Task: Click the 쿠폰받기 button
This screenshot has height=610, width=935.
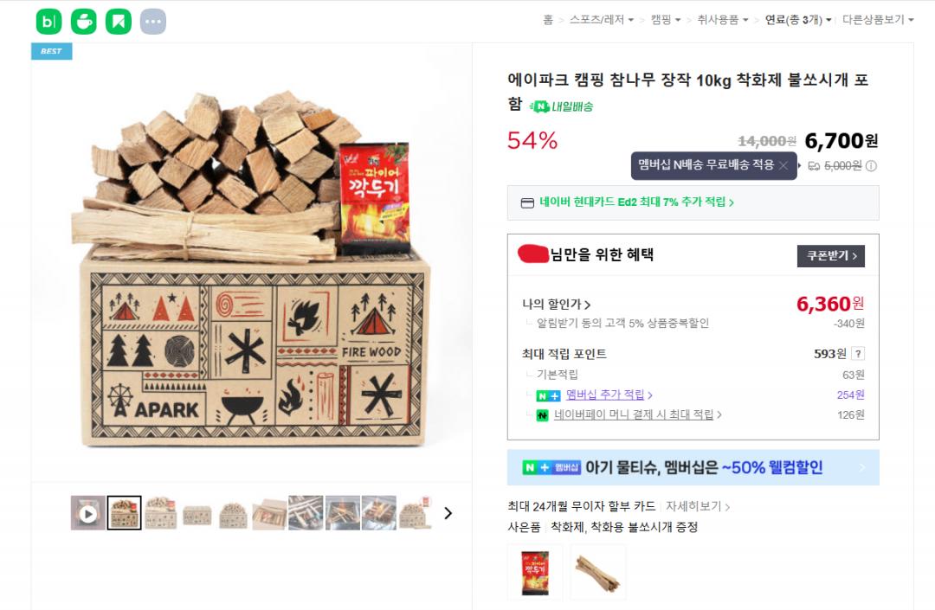Action: point(830,256)
